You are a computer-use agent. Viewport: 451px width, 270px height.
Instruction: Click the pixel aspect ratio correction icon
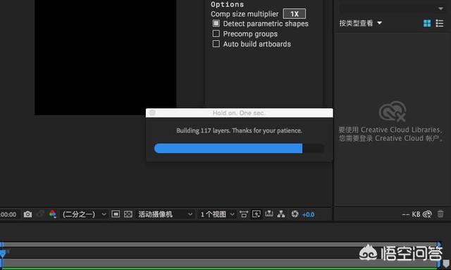point(243,214)
